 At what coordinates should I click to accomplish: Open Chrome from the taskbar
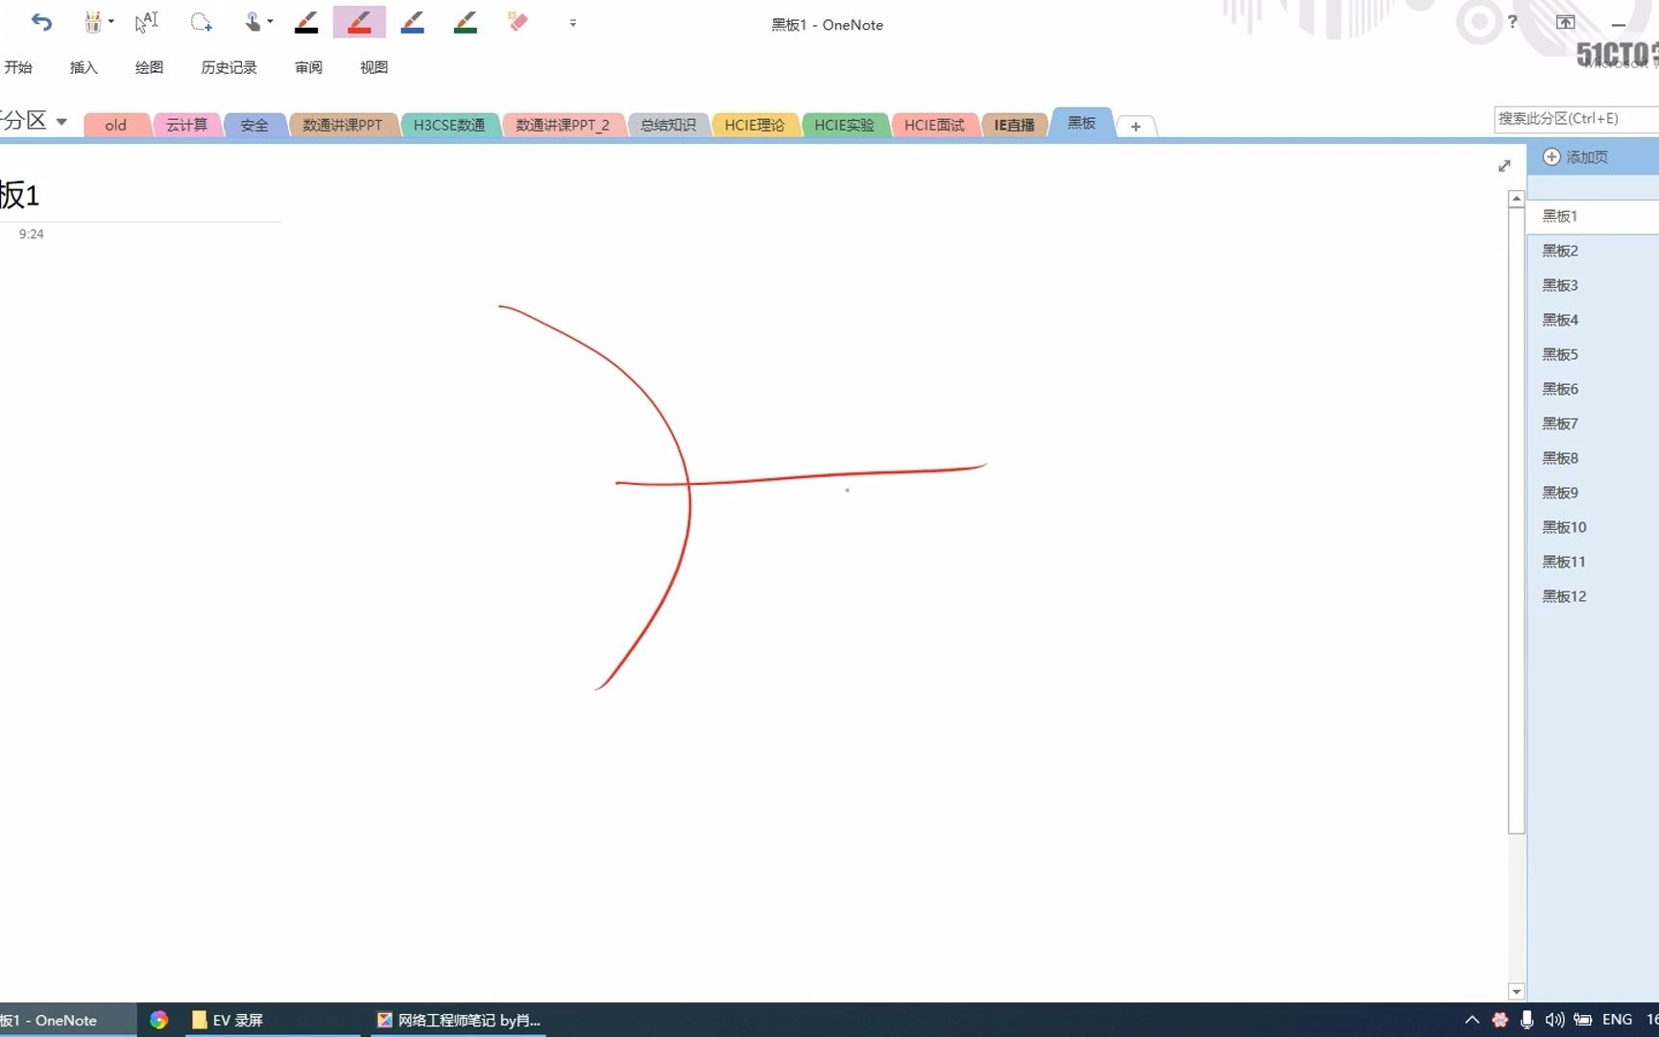[158, 1020]
